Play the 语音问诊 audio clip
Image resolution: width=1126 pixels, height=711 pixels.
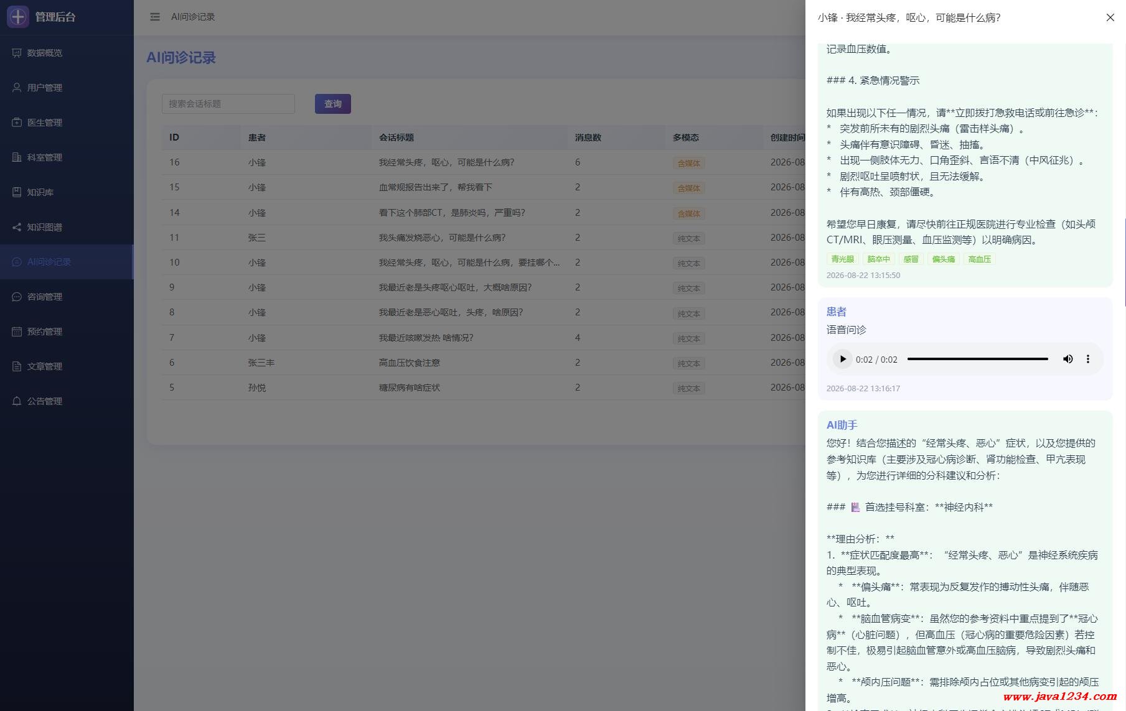(842, 359)
